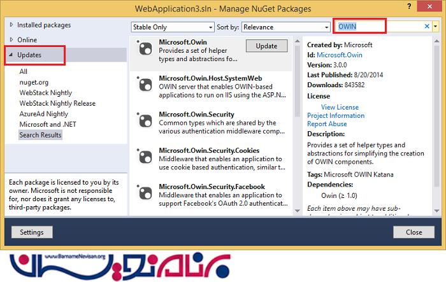Update the Microsoft.Owin package
Viewport: 446px width, 282px height.
coord(266,46)
